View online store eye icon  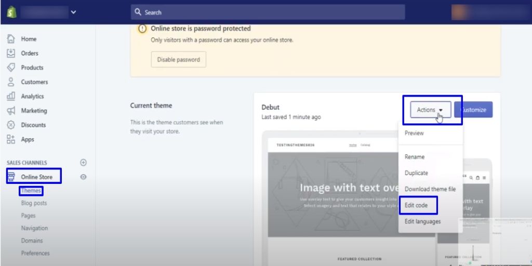83,177
